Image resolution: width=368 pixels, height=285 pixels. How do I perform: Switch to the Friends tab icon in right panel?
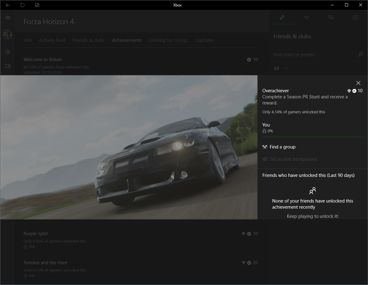click(282, 18)
